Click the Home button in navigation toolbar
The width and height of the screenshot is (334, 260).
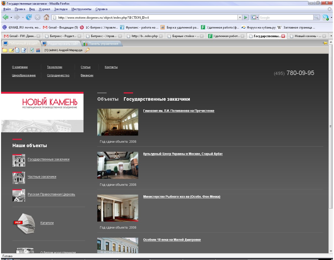pyautogui.click(x=46, y=17)
